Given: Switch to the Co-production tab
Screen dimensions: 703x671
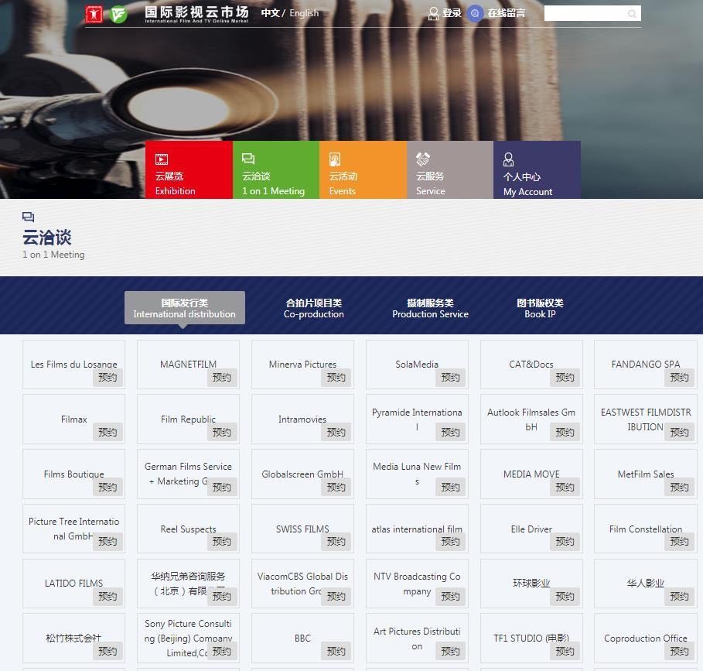Looking at the screenshot, I should coord(313,308).
